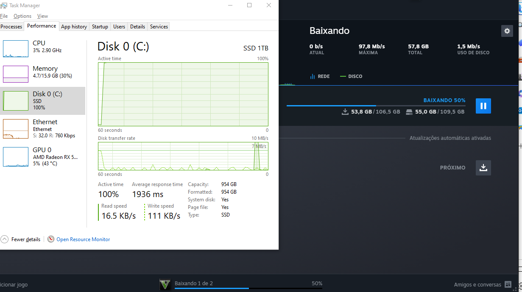Click the Write speed 111 KB/s value
This screenshot has width=522, height=292.
pos(164,216)
